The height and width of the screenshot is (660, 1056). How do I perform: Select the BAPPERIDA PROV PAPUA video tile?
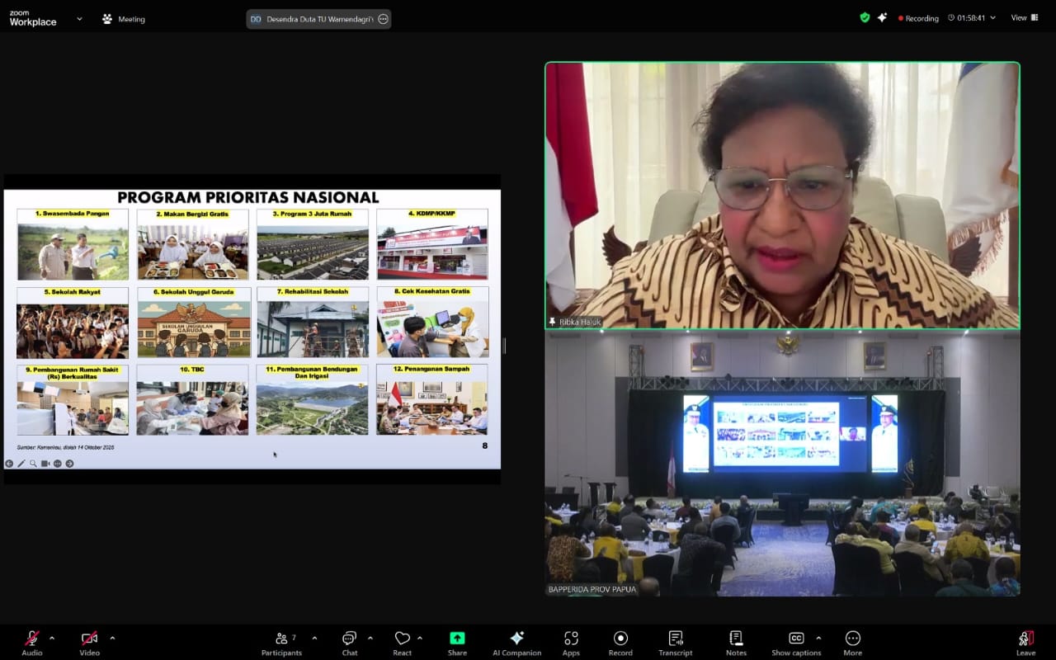click(x=782, y=464)
